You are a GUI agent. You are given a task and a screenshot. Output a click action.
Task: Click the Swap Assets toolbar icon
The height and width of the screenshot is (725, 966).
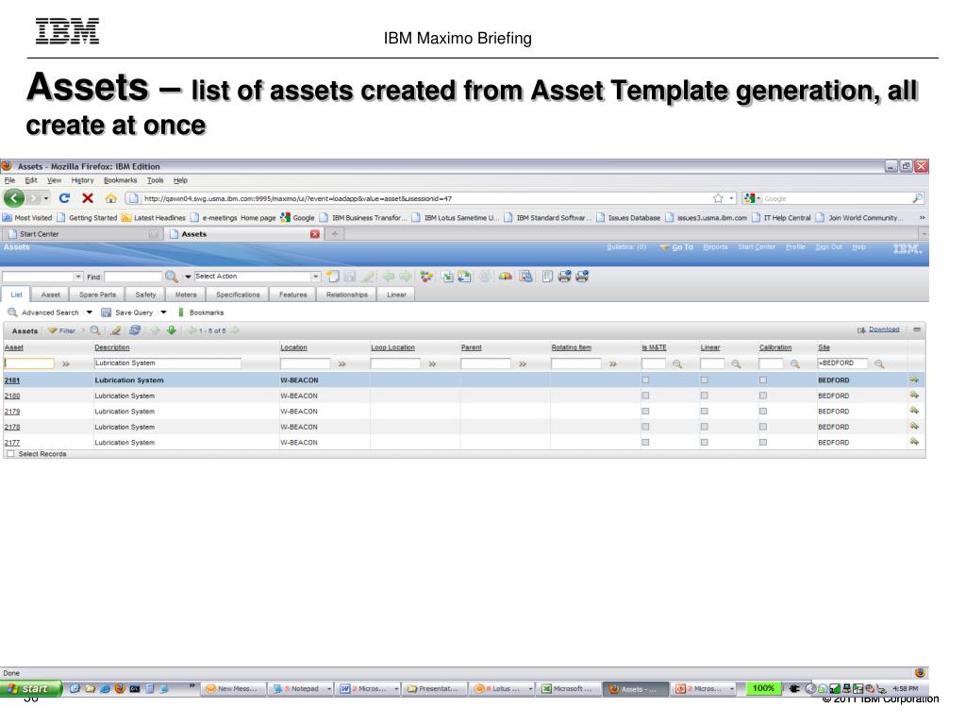pos(464,277)
